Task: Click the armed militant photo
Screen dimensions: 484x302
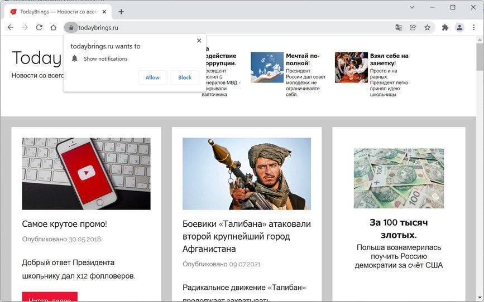Action: (x=247, y=174)
